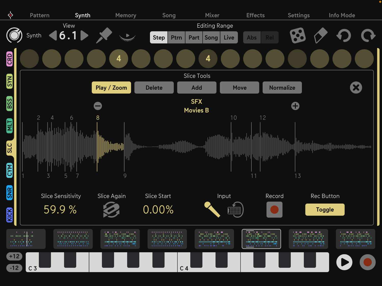Enable Abs editing mode
Screen dimensions: 382x286
tap(252, 37)
